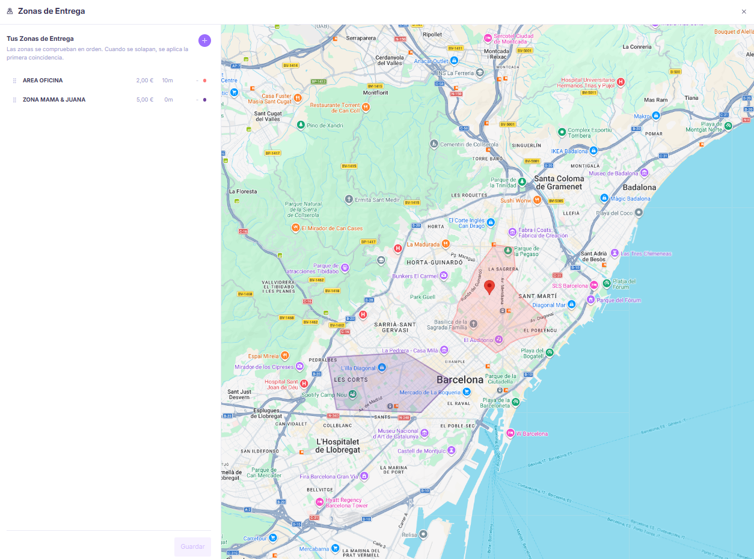
Task: Click the Basílica de la Sagrada Família marker
Action: [x=473, y=325]
